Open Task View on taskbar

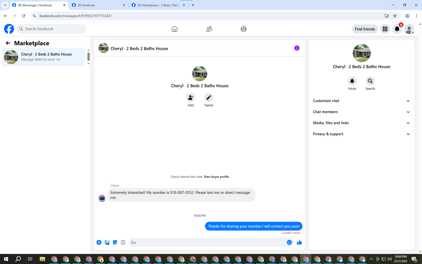(30, 259)
